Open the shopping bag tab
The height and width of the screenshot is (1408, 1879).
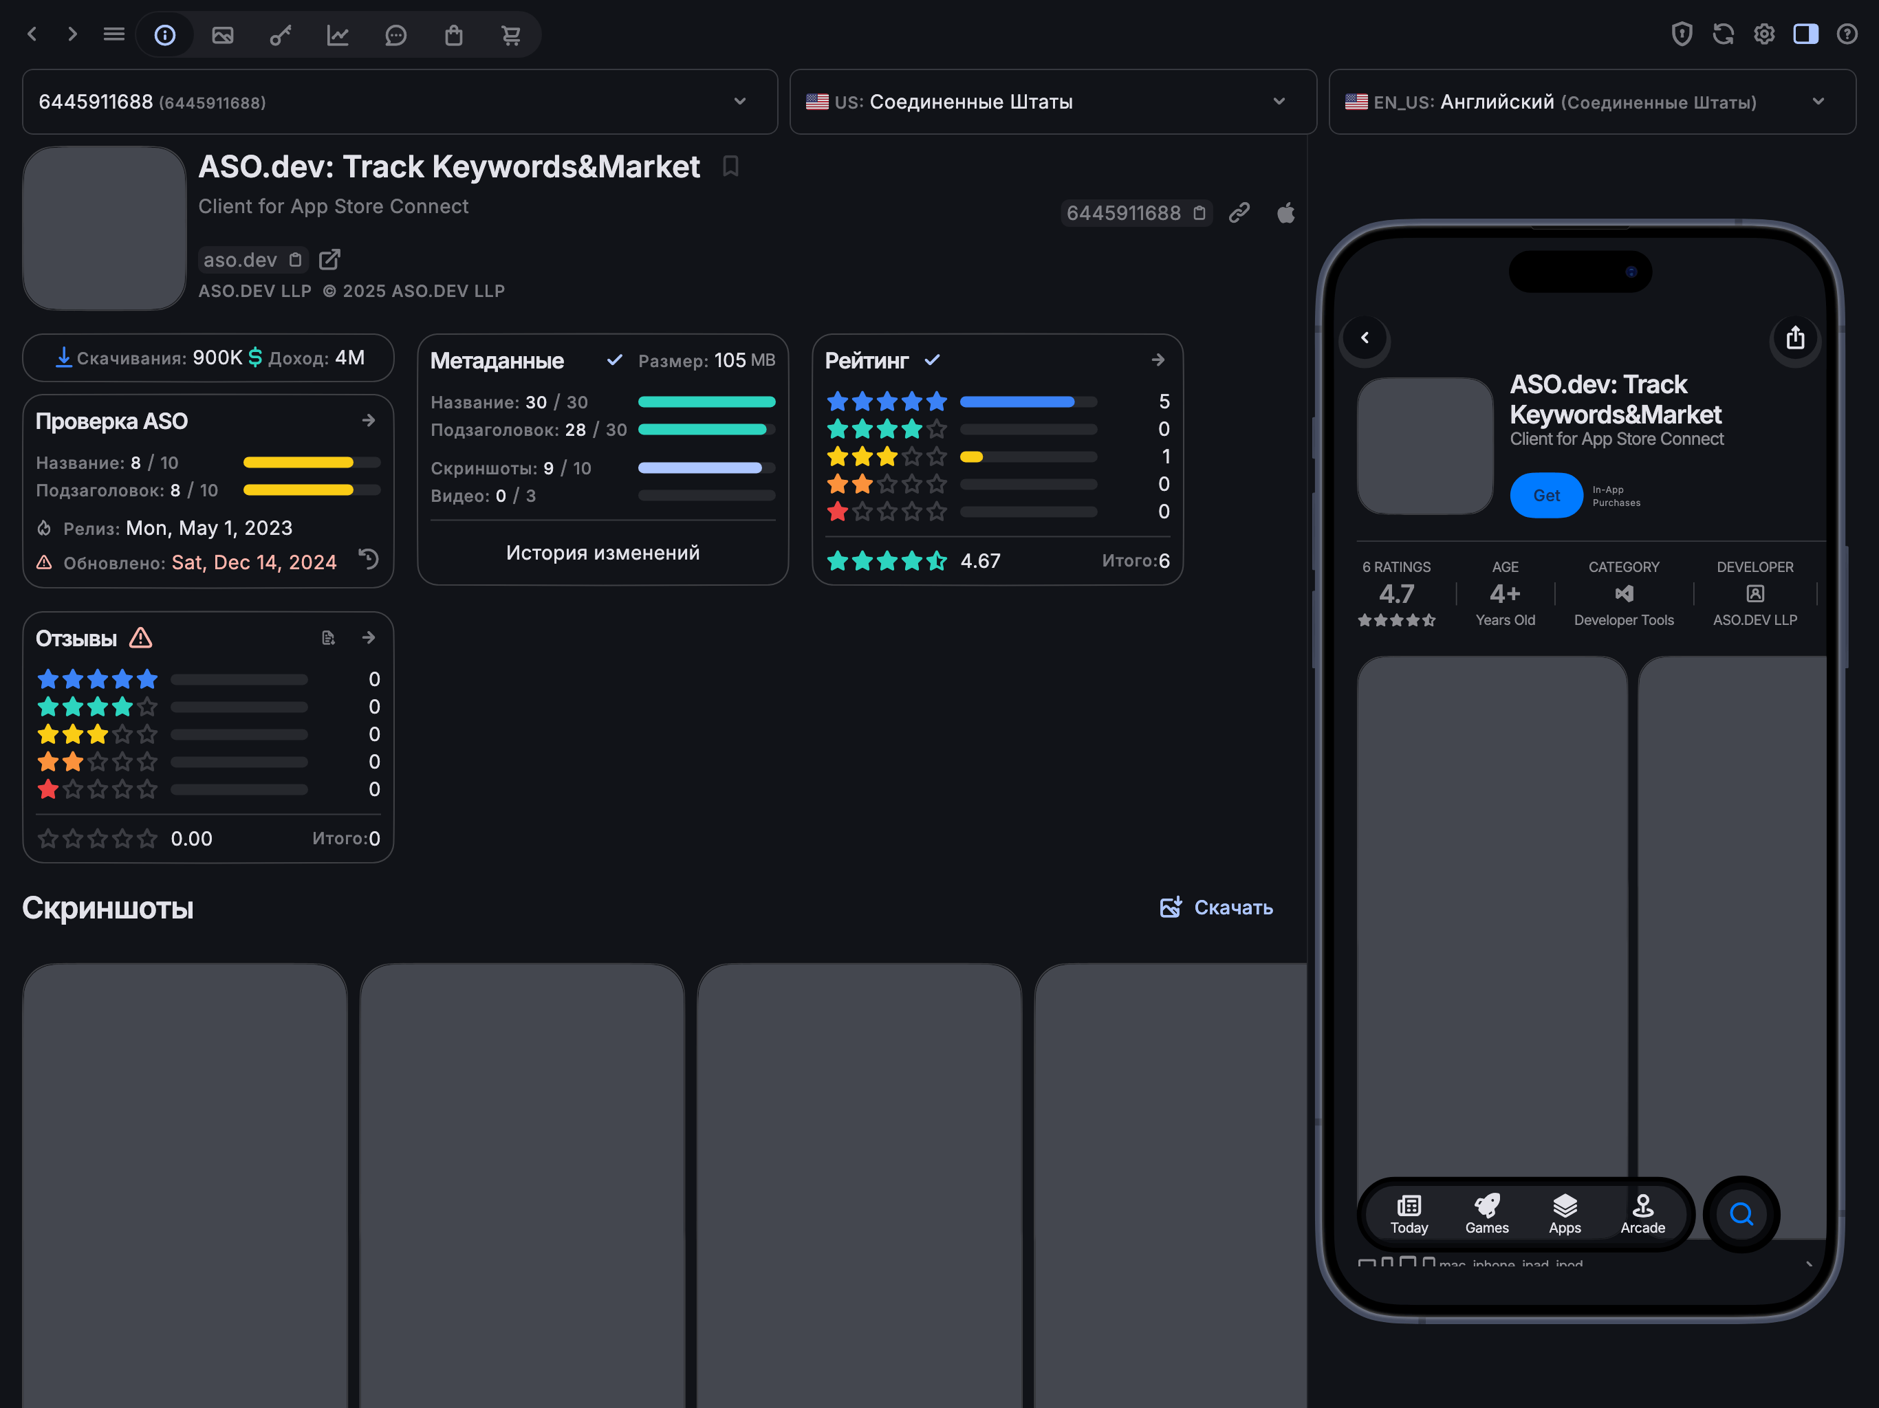pos(454,35)
